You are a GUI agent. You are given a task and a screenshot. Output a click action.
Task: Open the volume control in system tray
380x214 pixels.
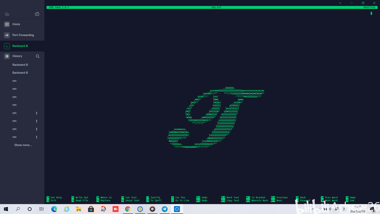tap(331, 209)
